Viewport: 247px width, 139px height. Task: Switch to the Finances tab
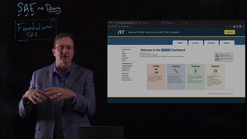211,43
